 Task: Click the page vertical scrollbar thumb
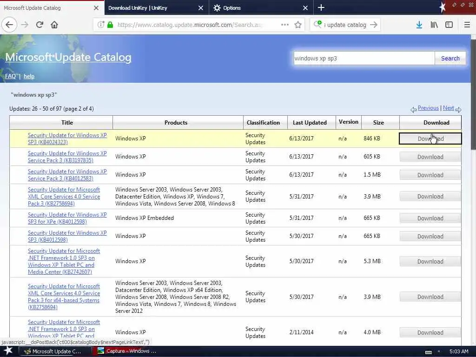[x=473, y=94]
